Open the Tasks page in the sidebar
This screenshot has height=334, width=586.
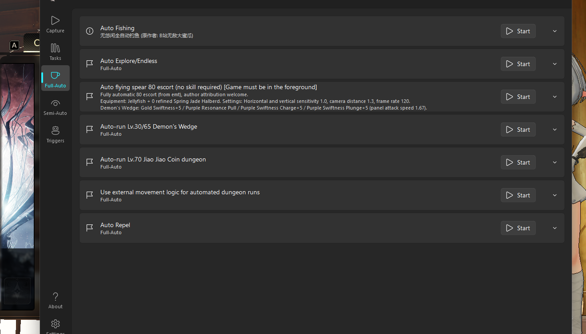[x=55, y=51]
